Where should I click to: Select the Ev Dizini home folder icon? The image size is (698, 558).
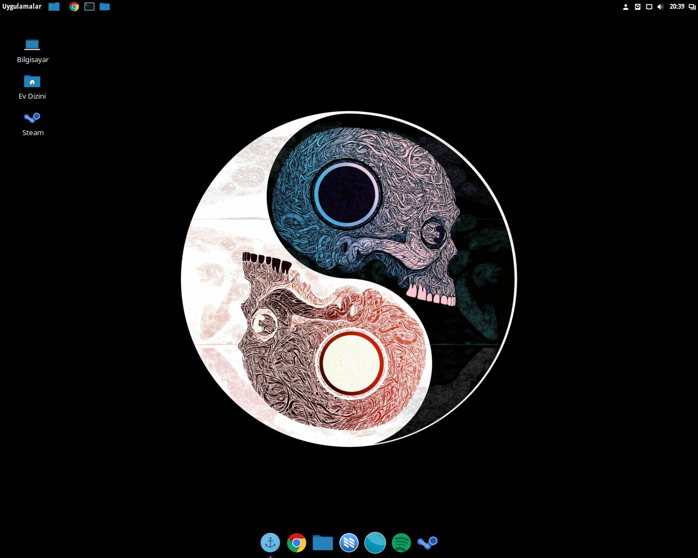pyautogui.click(x=32, y=81)
